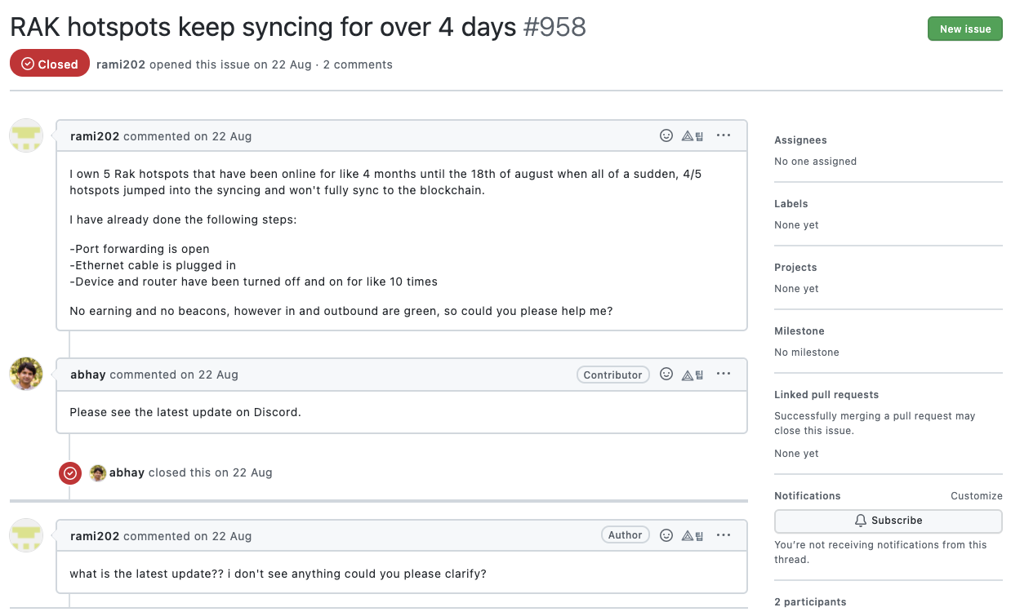
Task: Click the Assignees heading in the sidebar
Action: point(800,140)
